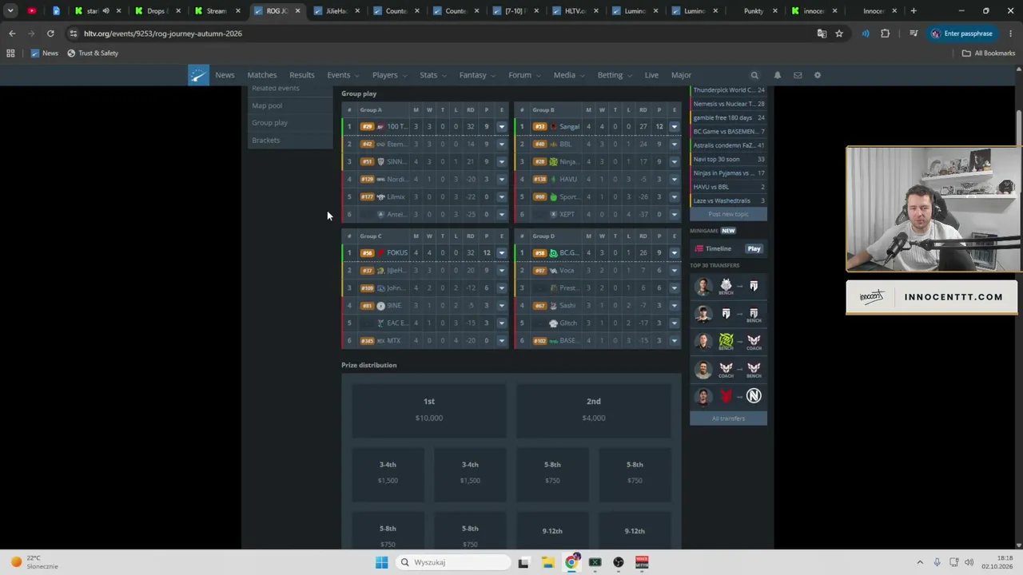Image resolution: width=1023 pixels, height=575 pixels.
Task: Open the Map pool sidebar link
Action: coord(267,105)
